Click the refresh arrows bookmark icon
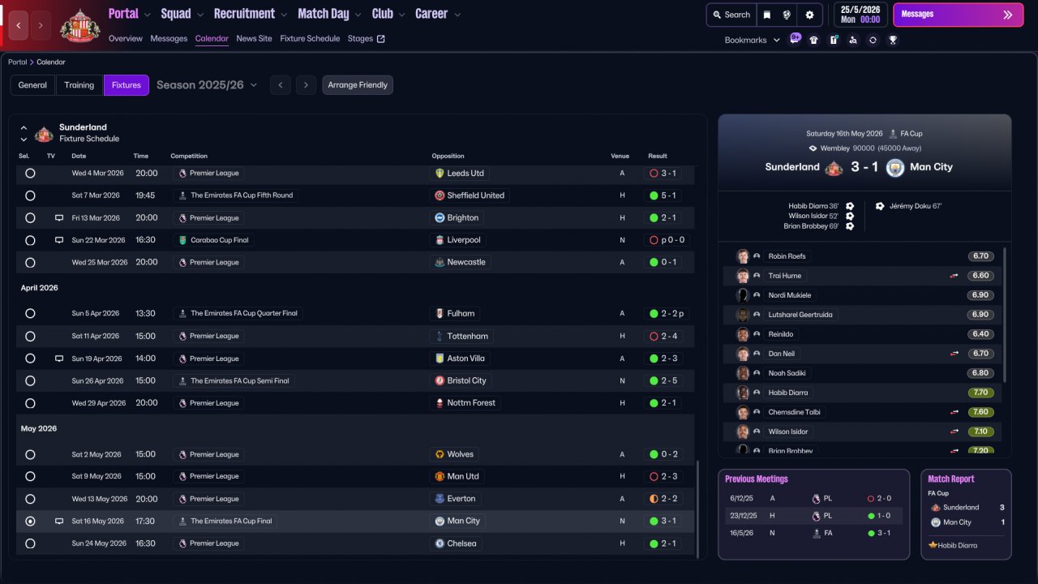Image resolution: width=1038 pixels, height=584 pixels. (873, 40)
